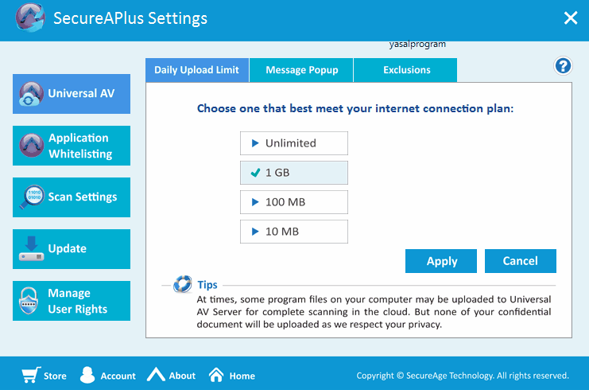Select the 100 MB upload limit
Screen dimensions: 589x390
point(293,202)
